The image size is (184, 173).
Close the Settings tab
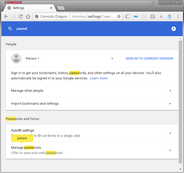(51, 8)
